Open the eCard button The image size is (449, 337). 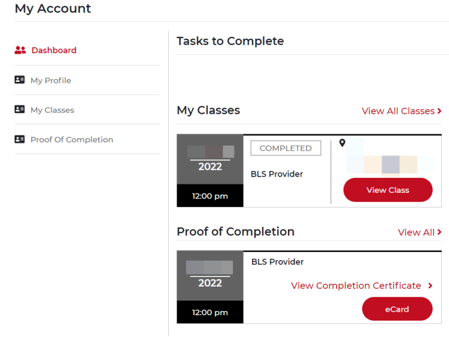click(397, 309)
